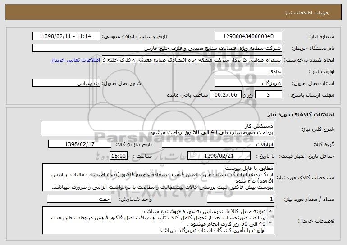This screenshot has height=245, width=347.
Task: Select the remaining days field showing 3
Action: 269,95
